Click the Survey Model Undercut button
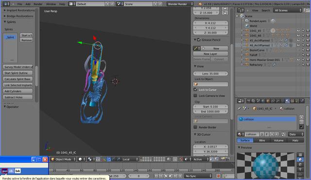Screen dimensions: 311x180 click(x=18, y=67)
